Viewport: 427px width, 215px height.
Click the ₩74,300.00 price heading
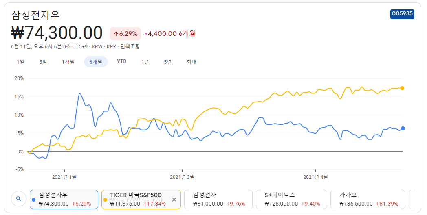(57, 33)
